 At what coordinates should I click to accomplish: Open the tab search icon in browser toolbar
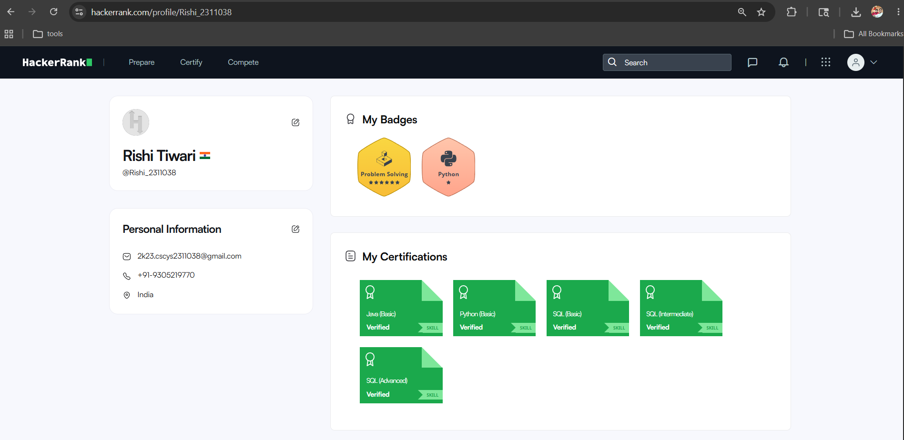[823, 12]
